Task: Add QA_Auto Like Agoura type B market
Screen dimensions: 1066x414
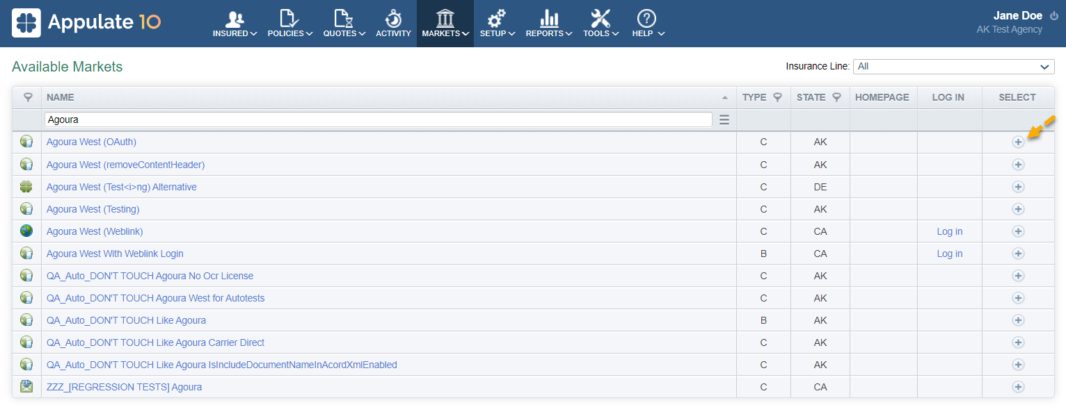Action: (1018, 320)
